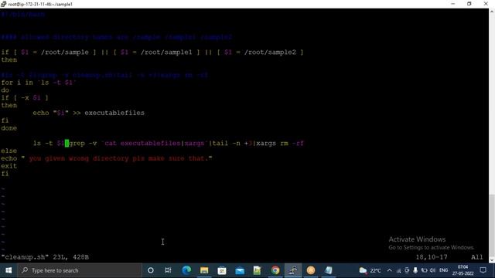The image size is (495, 278).
Task: Change ENG input language indicator
Action: coord(443,270)
